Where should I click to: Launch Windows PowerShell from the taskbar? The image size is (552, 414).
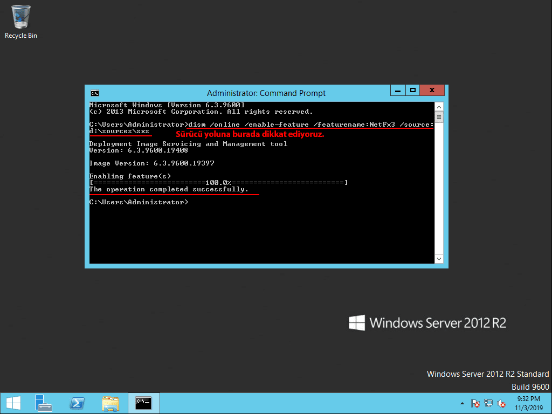(x=77, y=403)
